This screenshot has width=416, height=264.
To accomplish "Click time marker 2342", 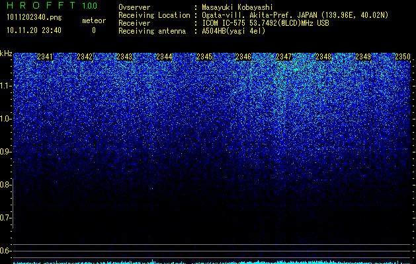I will (x=85, y=57).
